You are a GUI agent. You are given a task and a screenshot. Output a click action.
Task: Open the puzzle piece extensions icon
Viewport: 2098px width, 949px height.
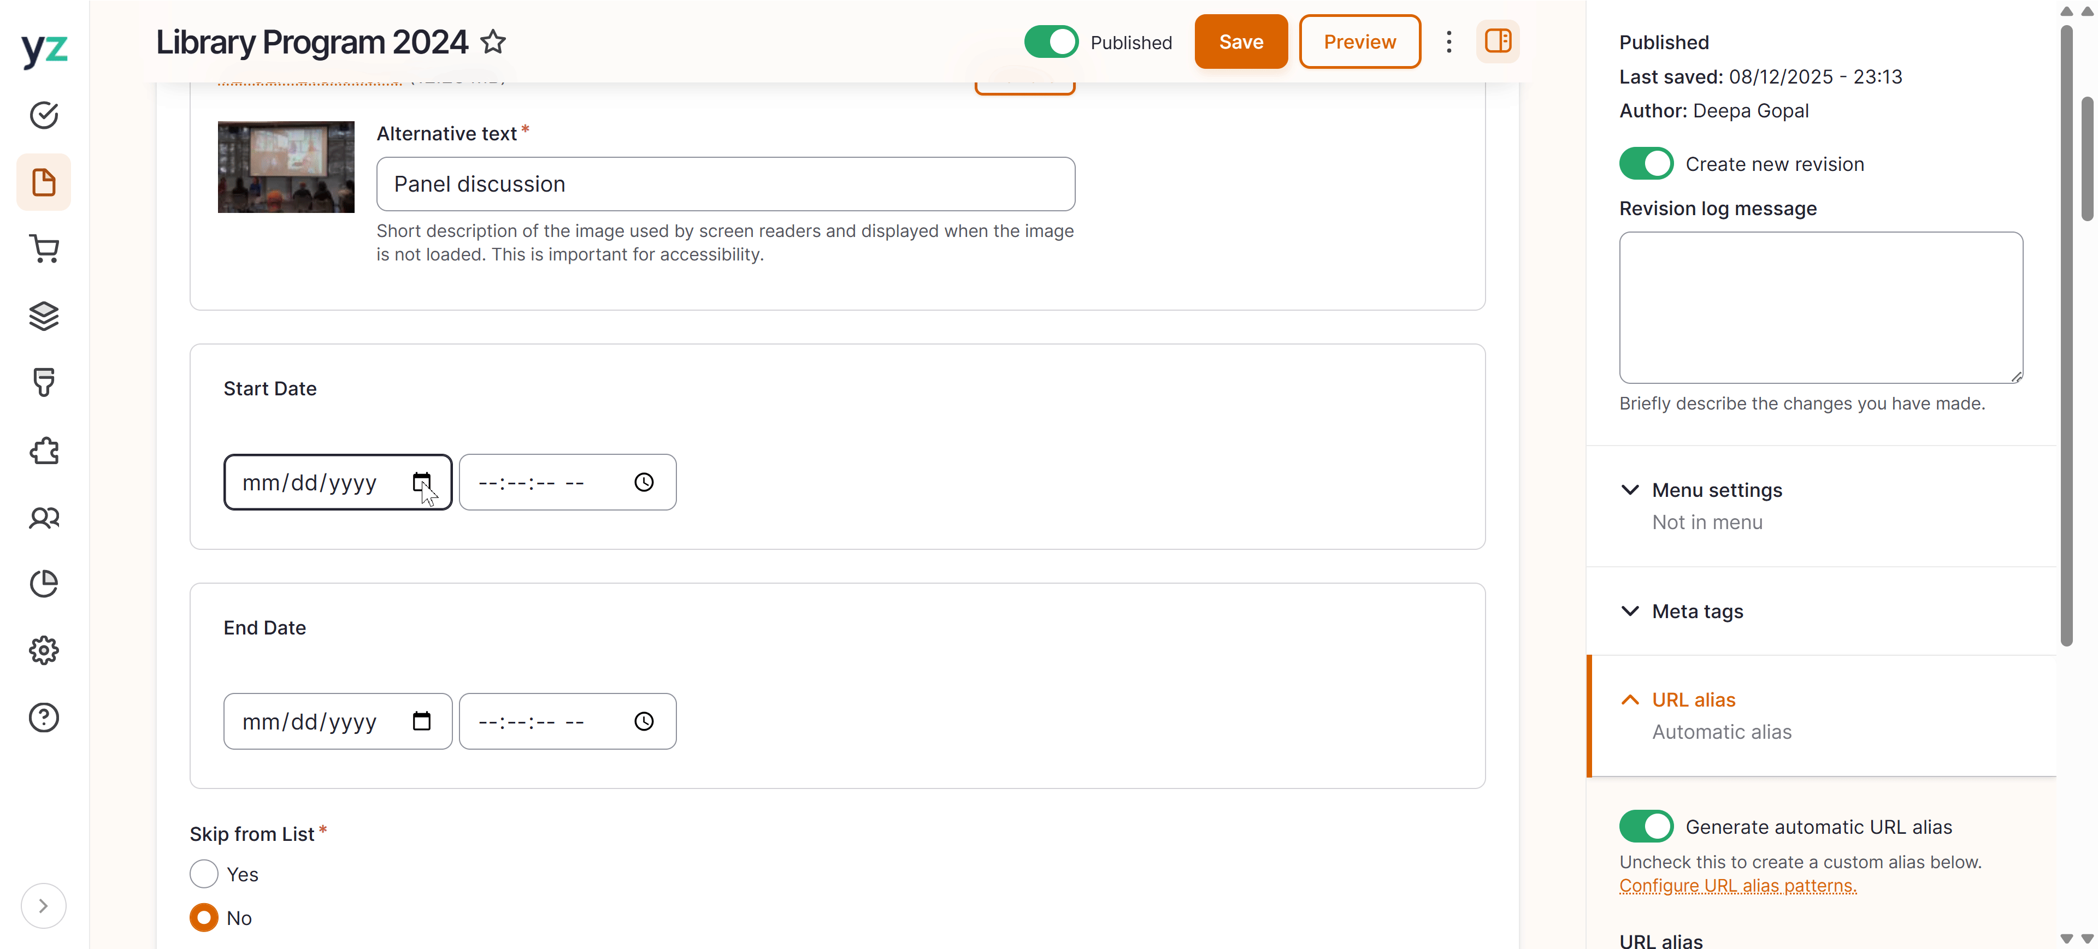(44, 450)
